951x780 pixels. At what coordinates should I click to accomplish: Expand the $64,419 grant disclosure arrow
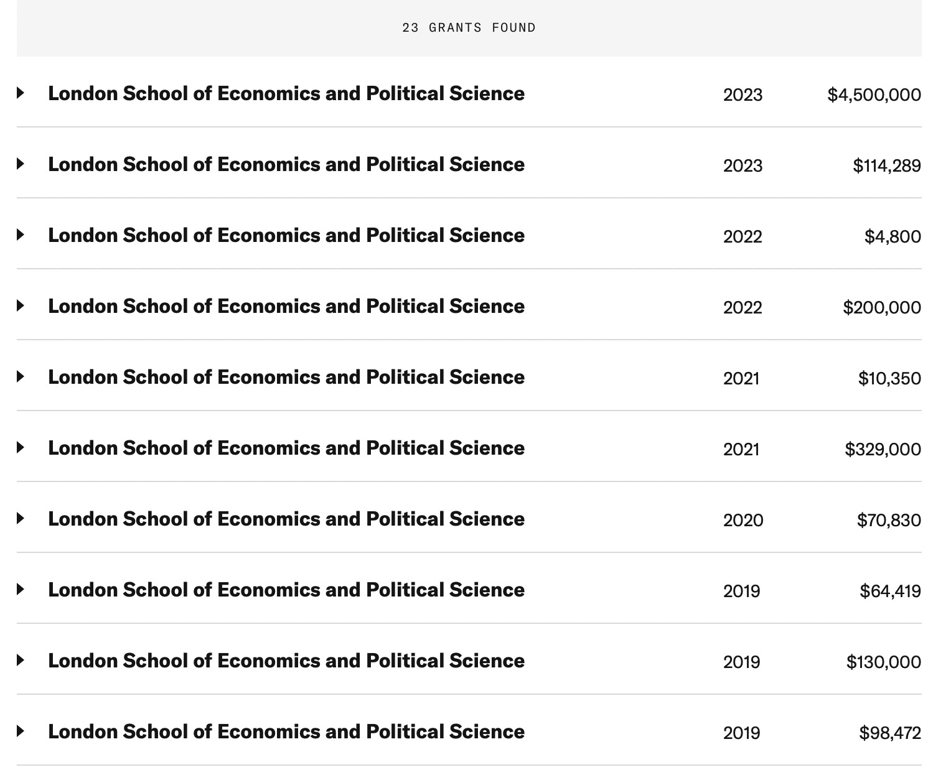[x=21, y=590]
